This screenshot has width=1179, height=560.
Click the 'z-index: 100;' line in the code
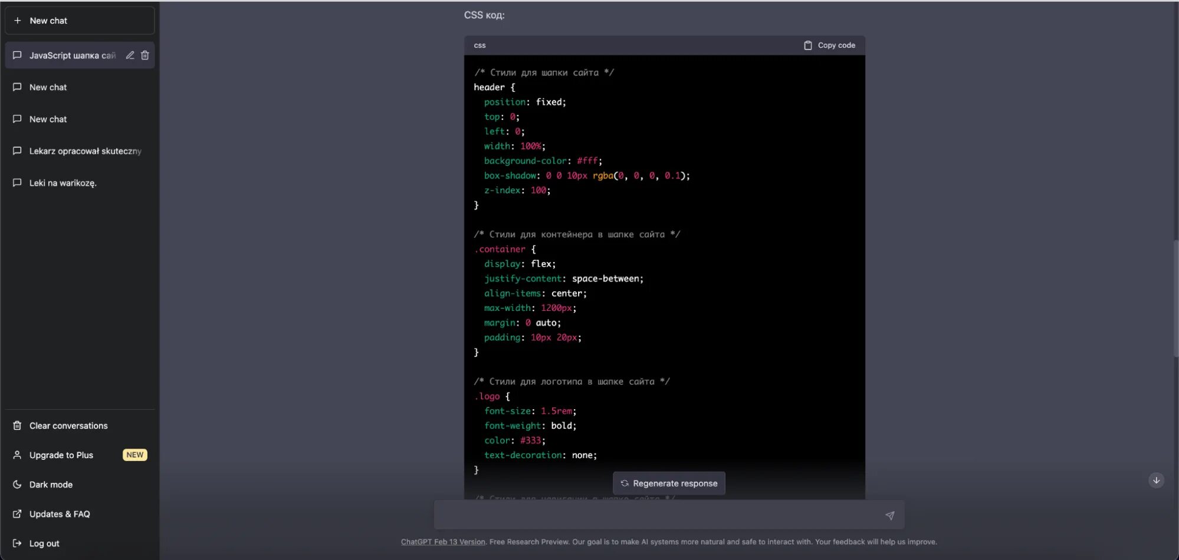point(517,190)
